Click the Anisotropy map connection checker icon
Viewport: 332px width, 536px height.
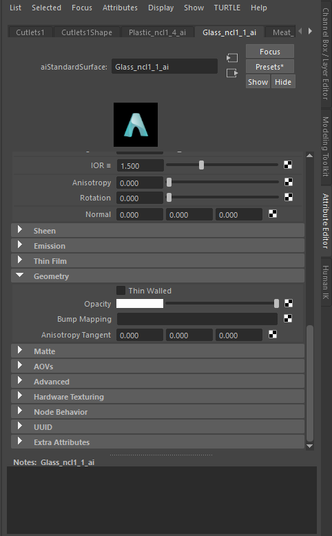click(x=289, y=182)
